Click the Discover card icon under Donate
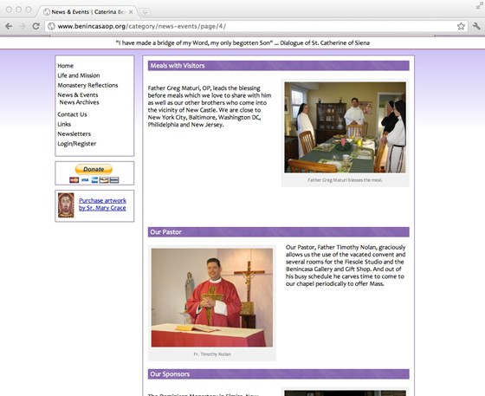Screen dimensions: 485x396 104,180
